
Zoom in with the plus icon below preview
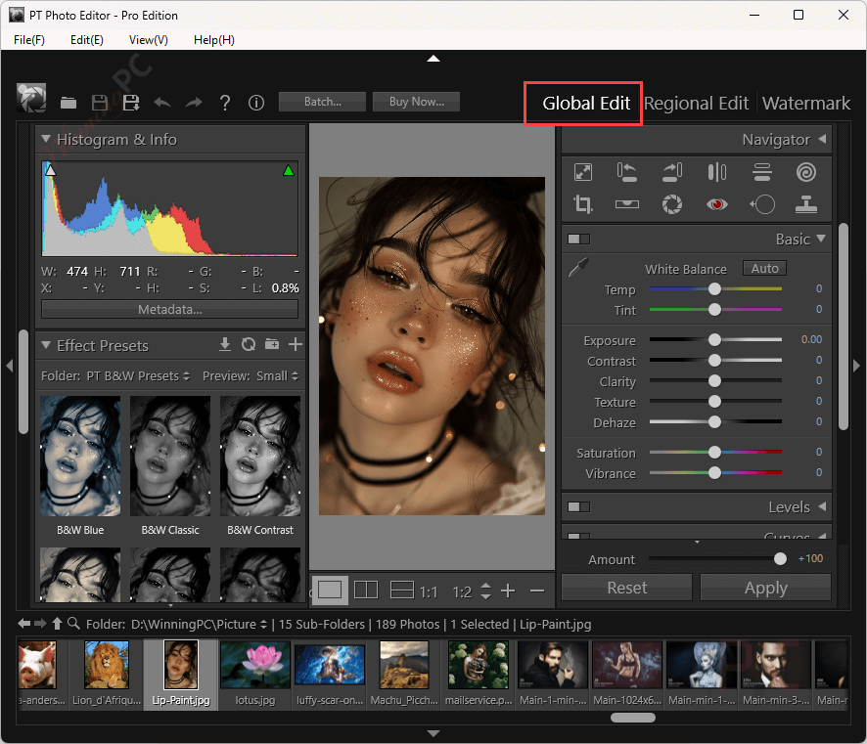[508, 591]
